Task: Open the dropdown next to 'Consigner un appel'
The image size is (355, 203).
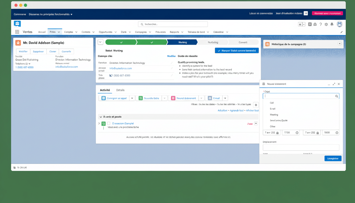Action: coord(132,98)
